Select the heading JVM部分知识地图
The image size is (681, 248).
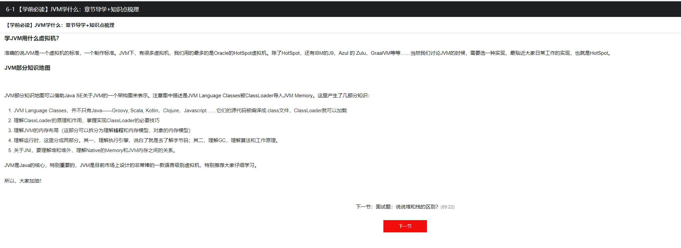tap(27, 68)
